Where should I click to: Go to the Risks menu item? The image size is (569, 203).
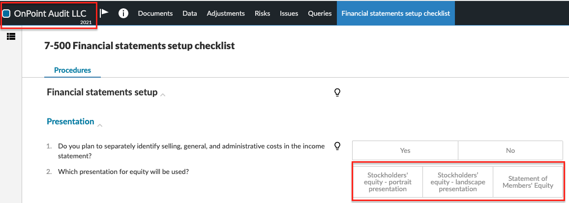pos(262,13)
